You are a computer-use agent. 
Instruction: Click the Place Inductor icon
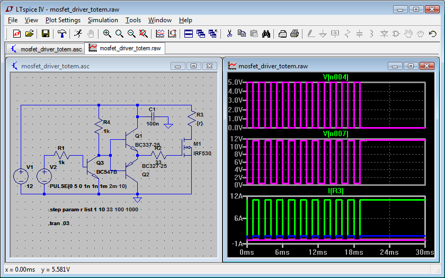click(x=371, y=34)
